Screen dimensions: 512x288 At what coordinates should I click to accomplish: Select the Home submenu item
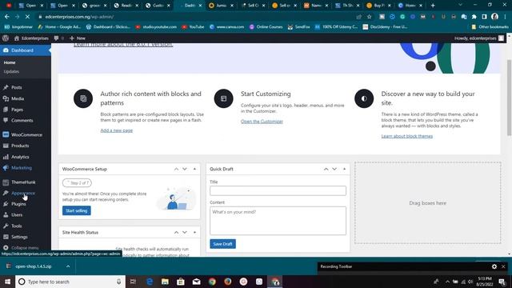[x=10, y=62]
